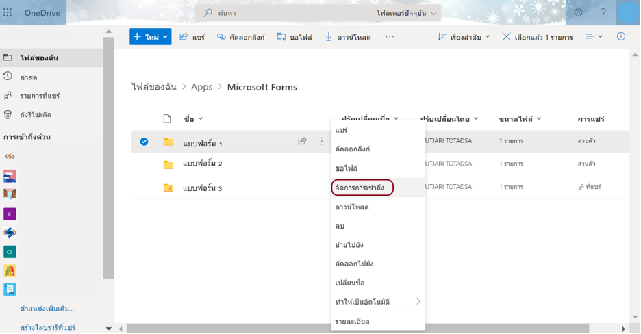
Task: Open toolbar overflow ellipsis menu
Action: [x=390, y=37]
